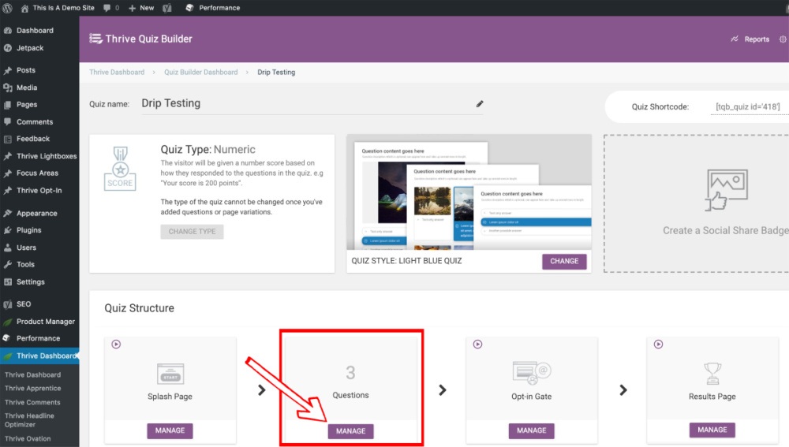Click Change quiz style button
The height and width of the screenshot is (447, 789).
(x=564, y=262)
